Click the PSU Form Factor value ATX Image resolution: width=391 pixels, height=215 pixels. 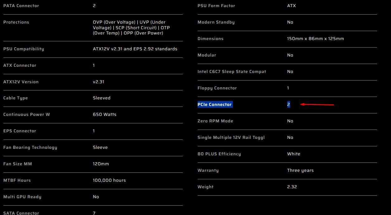coord(291,6)
